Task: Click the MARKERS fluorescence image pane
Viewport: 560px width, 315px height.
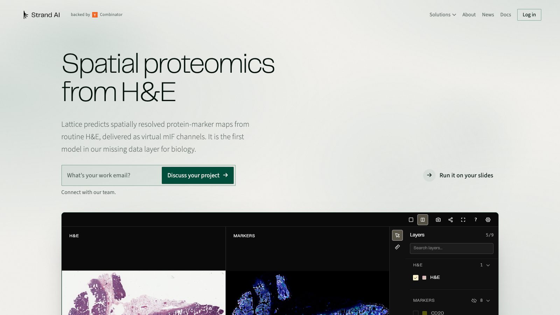Action: (x=307, y=293)
